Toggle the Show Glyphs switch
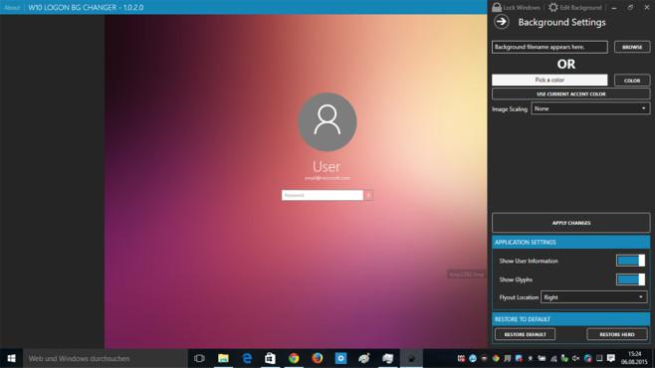This screenshot has height=368, width=655. [630, 279]
